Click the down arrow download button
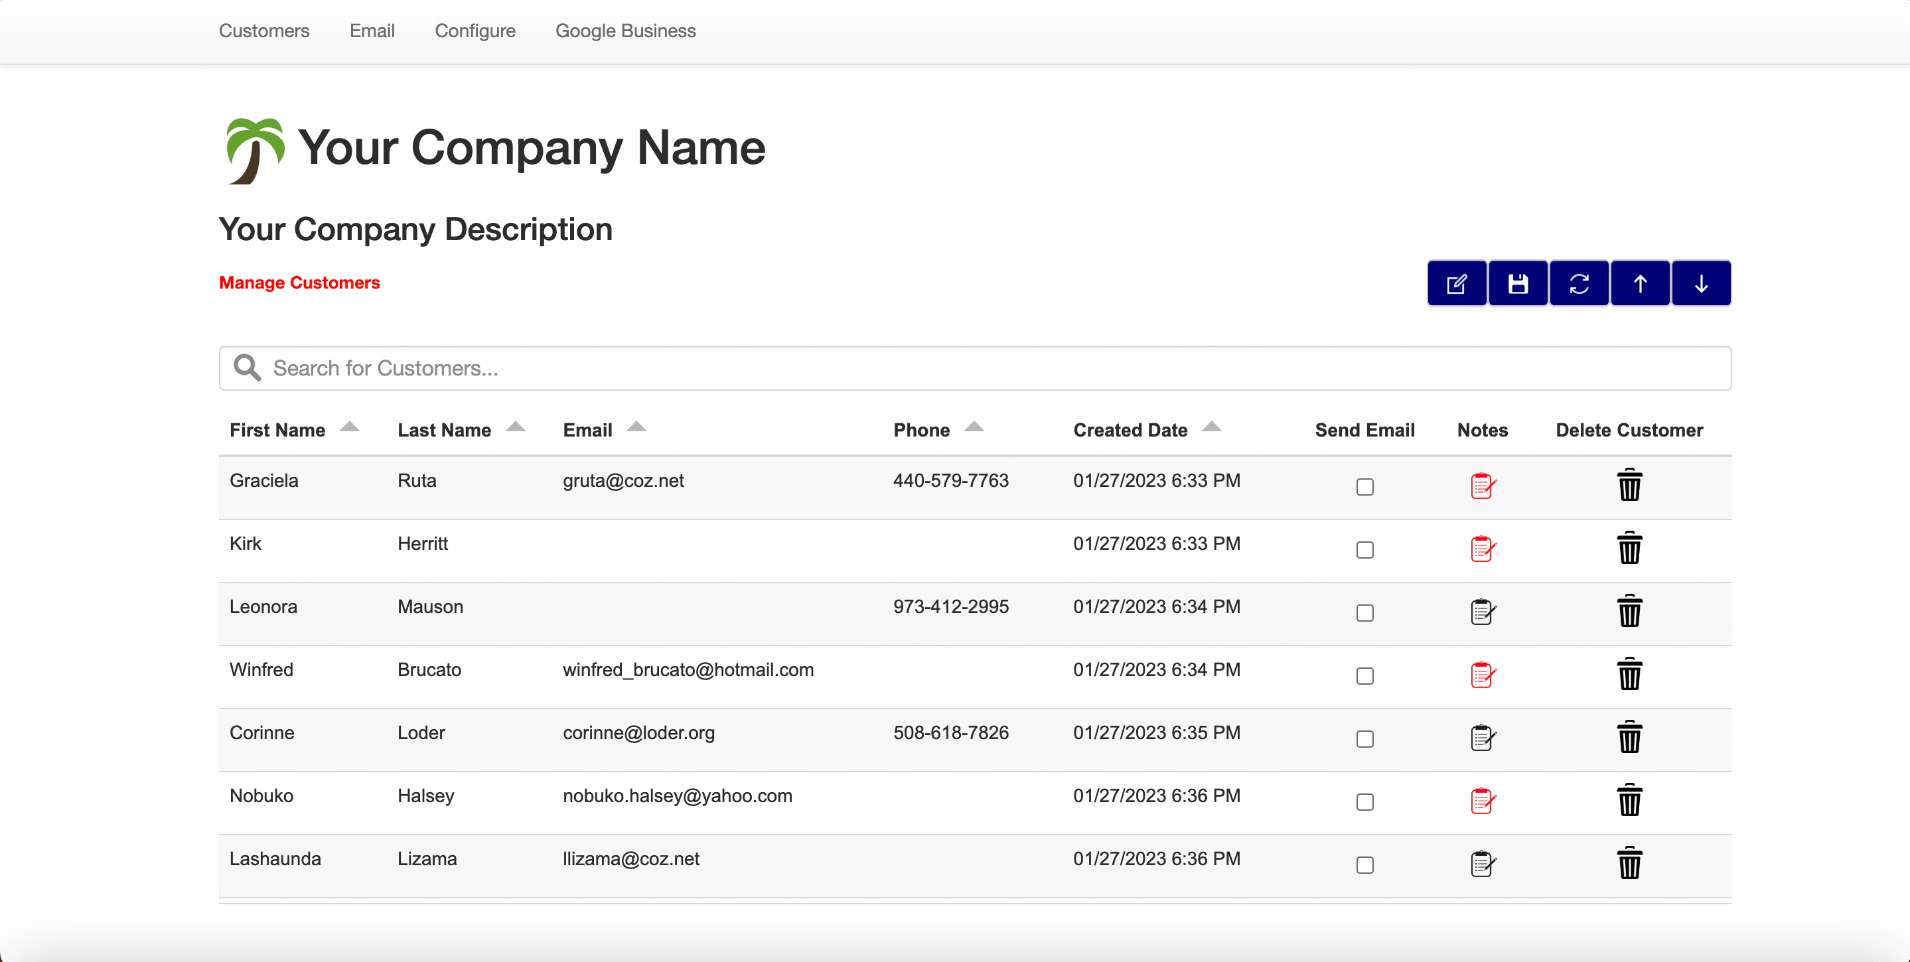This screenshot has width=1910, height=962. pyautogui.click(x=1701, y=283)
